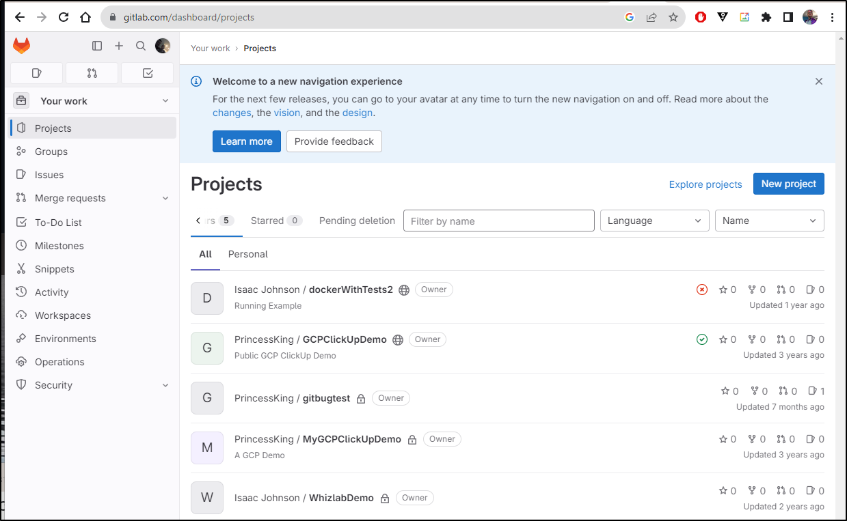Open Operations in the sidebar

[x=93, y=362]
